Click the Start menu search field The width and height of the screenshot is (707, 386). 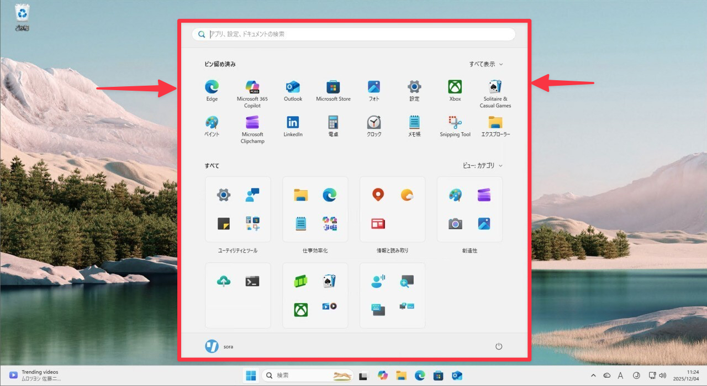pyautogui.click(x=353, y=34)
